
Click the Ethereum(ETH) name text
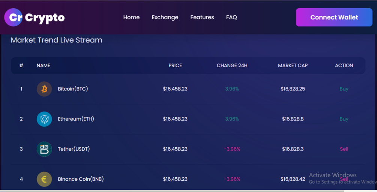[76, 119]
